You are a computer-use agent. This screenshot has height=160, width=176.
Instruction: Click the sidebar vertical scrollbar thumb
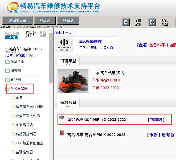click(51, 58)
